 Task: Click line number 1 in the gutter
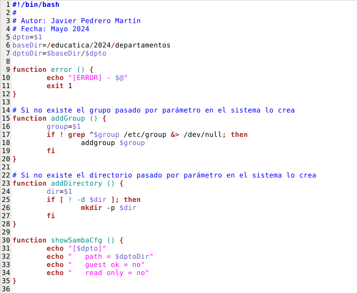(x=8, y=5)
